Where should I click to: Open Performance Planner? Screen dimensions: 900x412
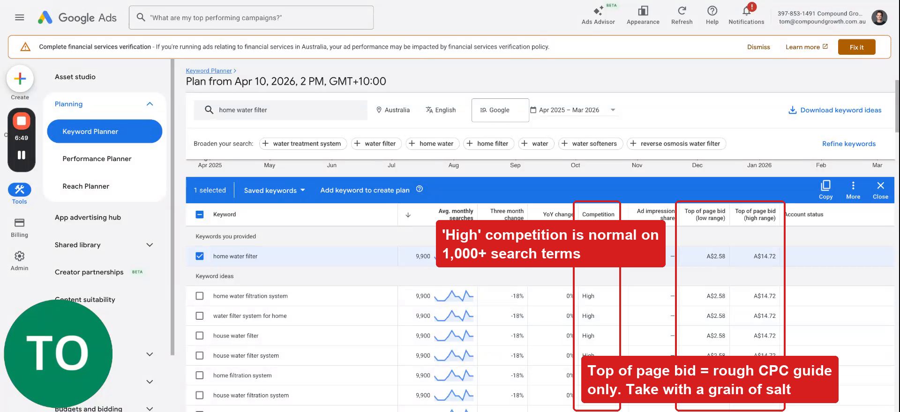[97, 159]
